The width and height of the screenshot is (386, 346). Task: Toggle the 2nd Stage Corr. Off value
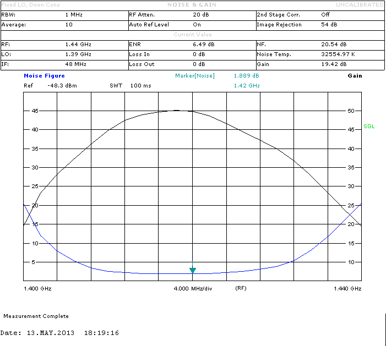click(325, 15)
